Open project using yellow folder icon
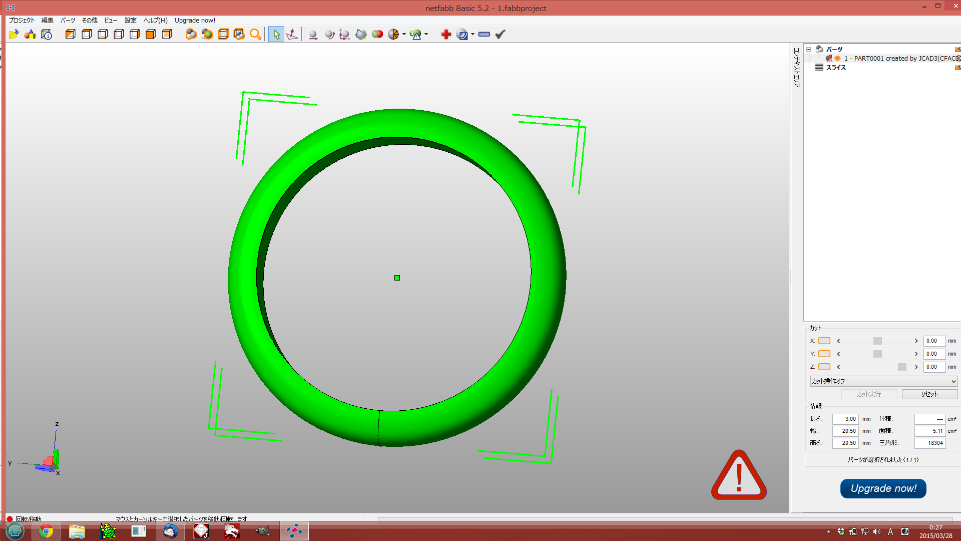 click(14, 34)
